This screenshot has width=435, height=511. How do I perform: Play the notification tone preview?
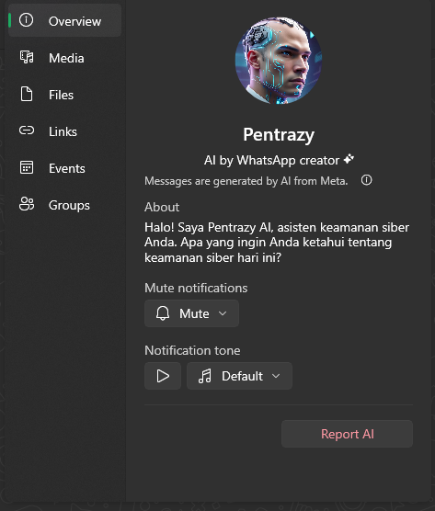click(x=163, y=376)
